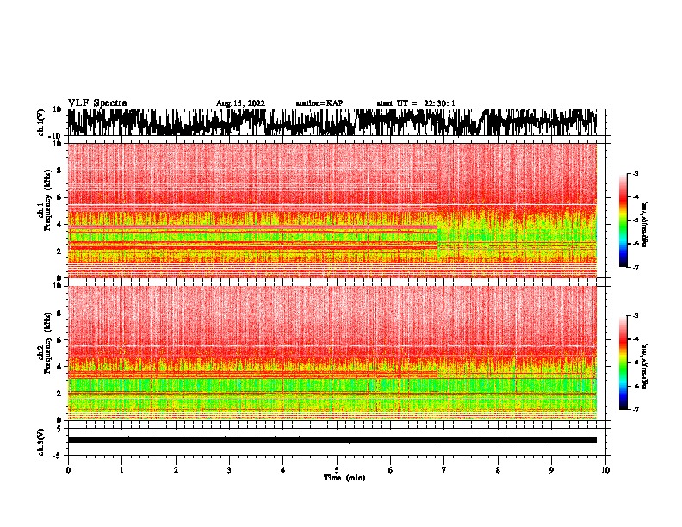Click the ch.3(V) black trace strip
Viewport: 682px width, 527px height.
click(332, 440)
